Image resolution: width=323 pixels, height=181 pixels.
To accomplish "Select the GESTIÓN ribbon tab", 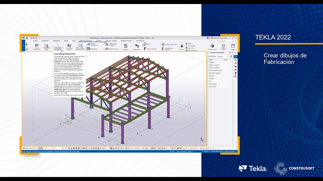I will pos(99,41).
